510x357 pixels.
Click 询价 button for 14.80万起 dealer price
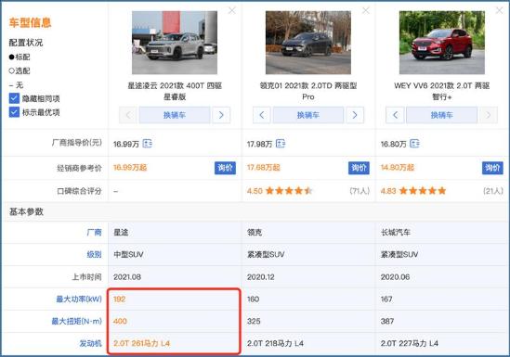click(492, 168)
